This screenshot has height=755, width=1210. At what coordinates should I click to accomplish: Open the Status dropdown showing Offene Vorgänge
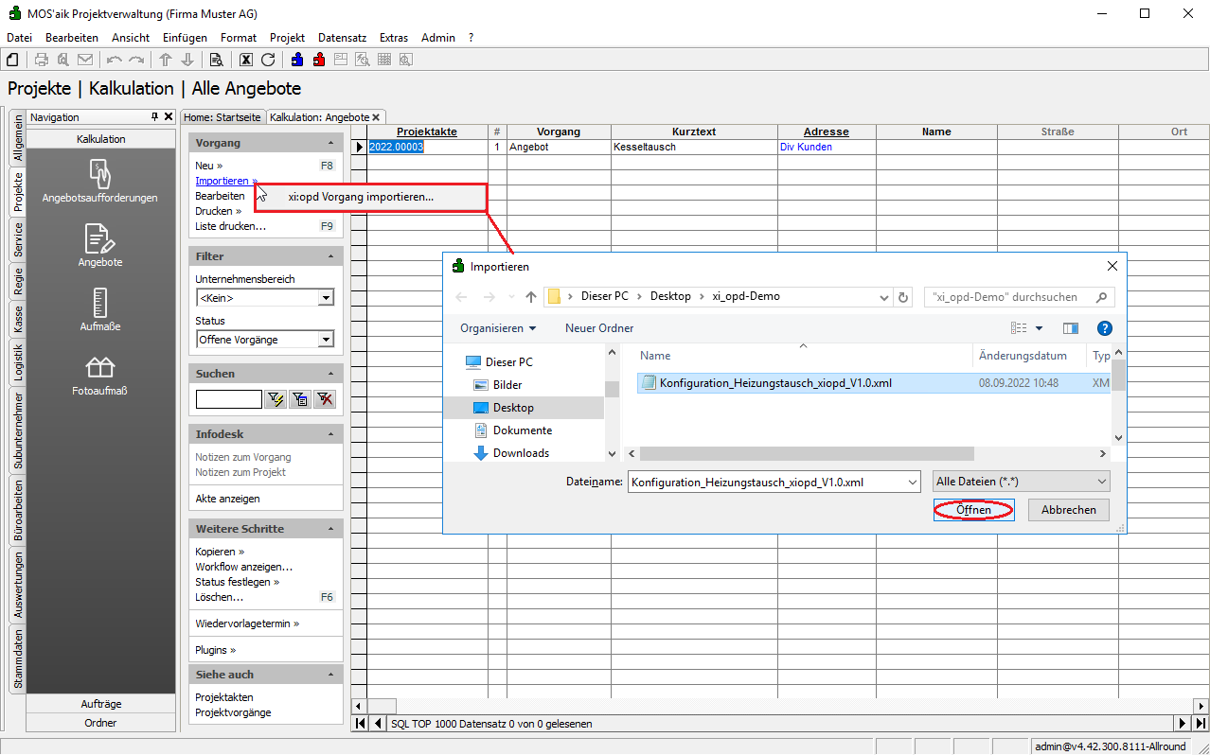point(326,340)
